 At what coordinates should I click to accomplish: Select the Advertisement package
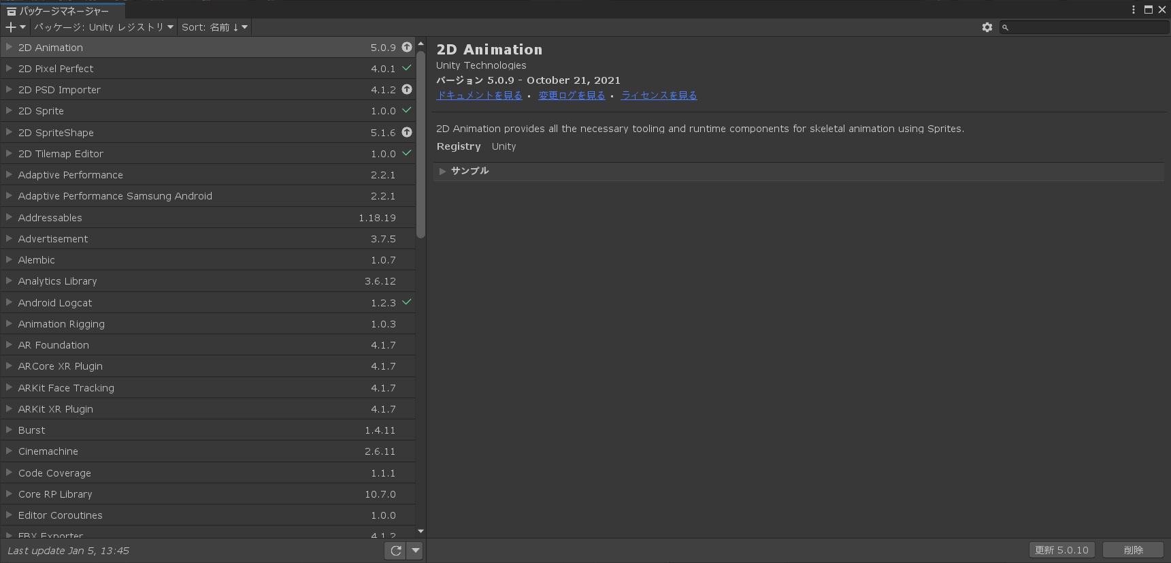pyautogui.click(x=208, y=238)
